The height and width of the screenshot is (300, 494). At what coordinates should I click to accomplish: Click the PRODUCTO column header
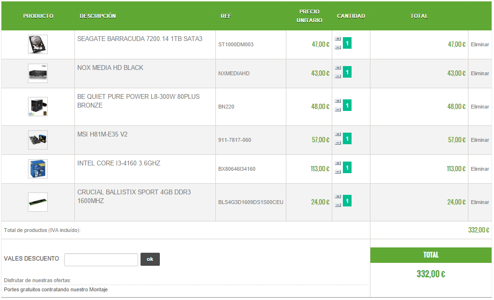[38, 16]
